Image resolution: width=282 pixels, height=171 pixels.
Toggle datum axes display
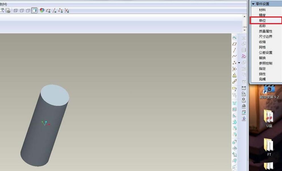(x=54, y=11)
